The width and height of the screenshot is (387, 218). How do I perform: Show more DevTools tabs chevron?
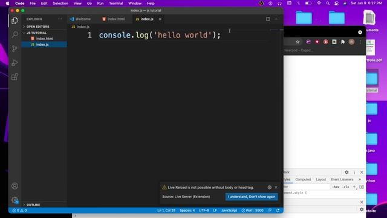coord(360,179)
